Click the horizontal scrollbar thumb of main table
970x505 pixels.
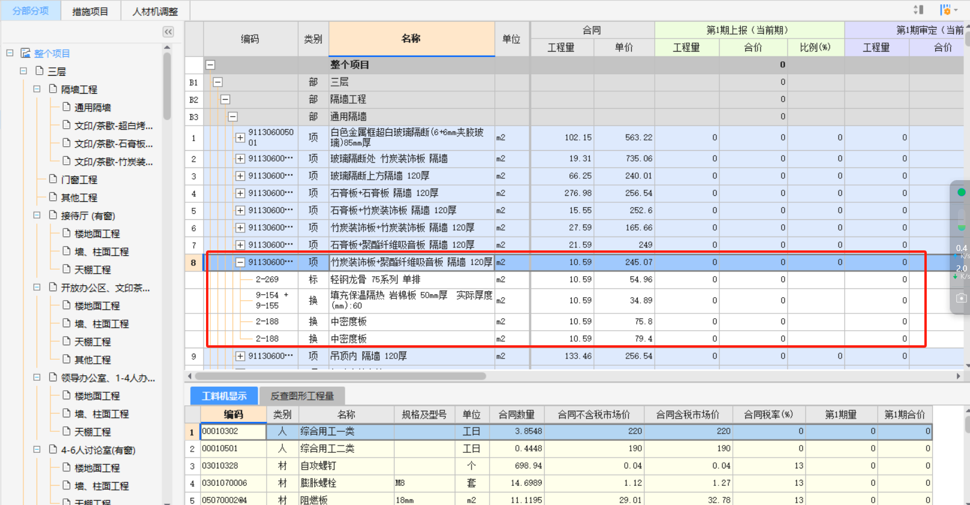pyautogui.click(x=340, y=376)
